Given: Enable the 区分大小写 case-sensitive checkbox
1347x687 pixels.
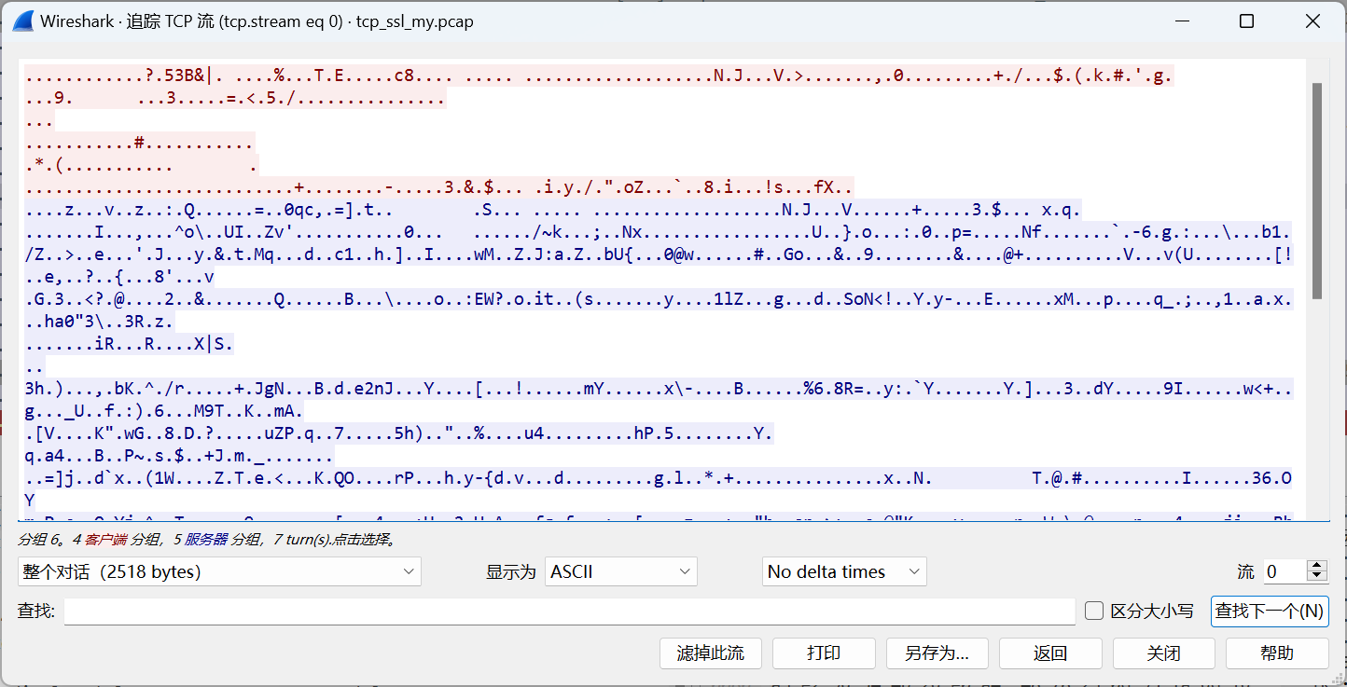Looking at the screenshot, I should click(1093, 611).
